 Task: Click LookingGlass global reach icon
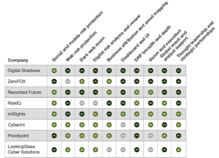pos(164,150)
